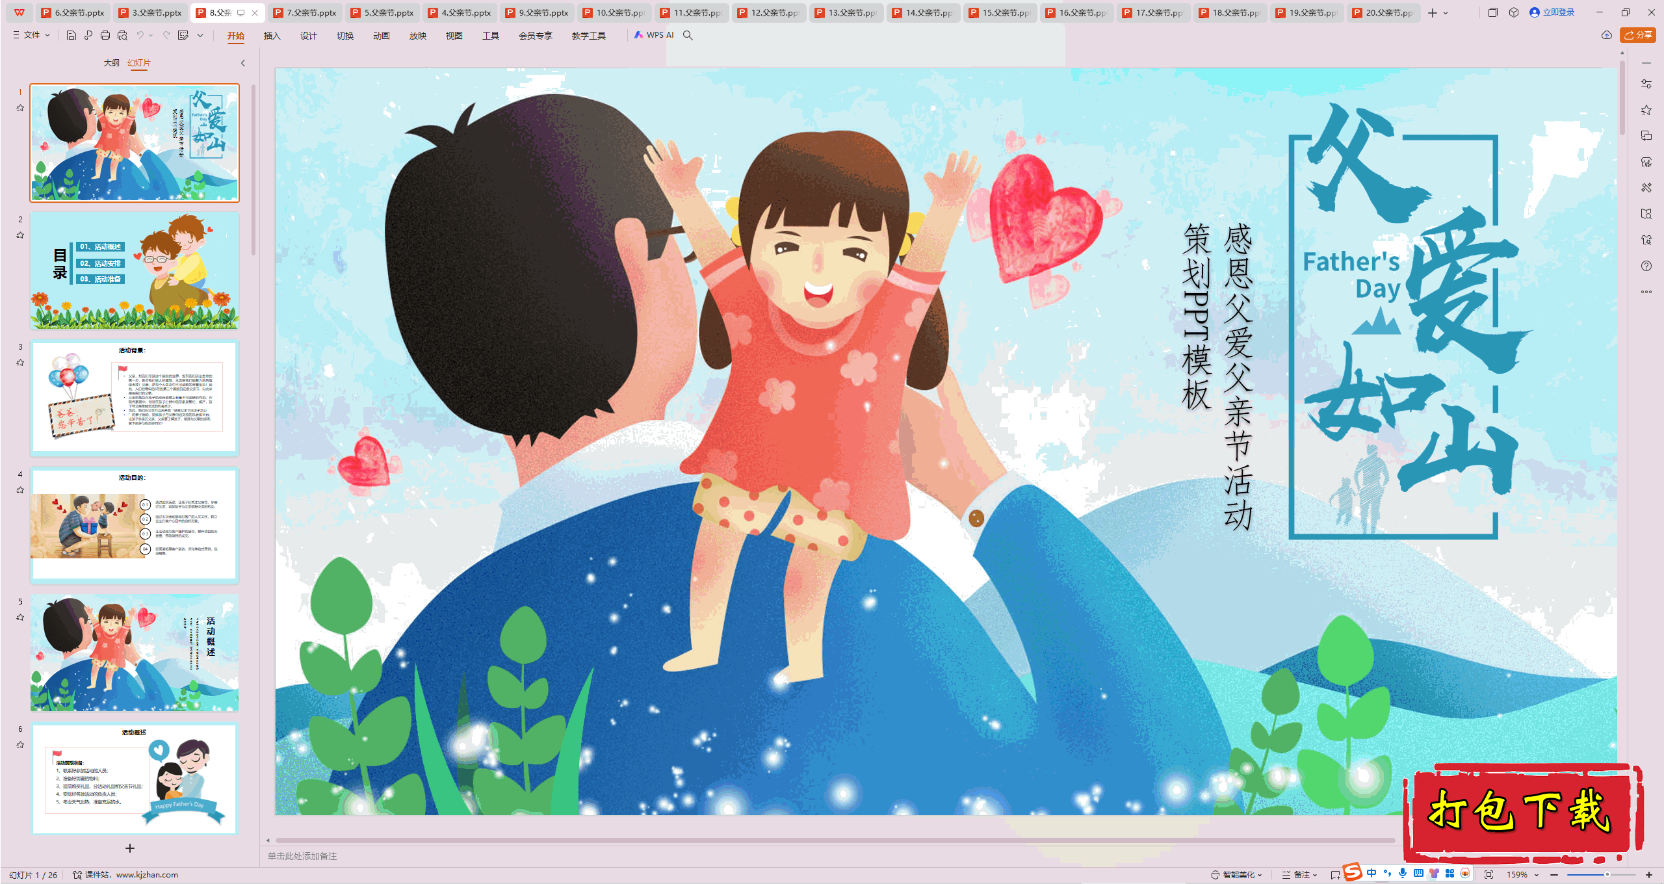Click the horizontal scrollbar under the slide
The image size is (1664, 884).
835,840
